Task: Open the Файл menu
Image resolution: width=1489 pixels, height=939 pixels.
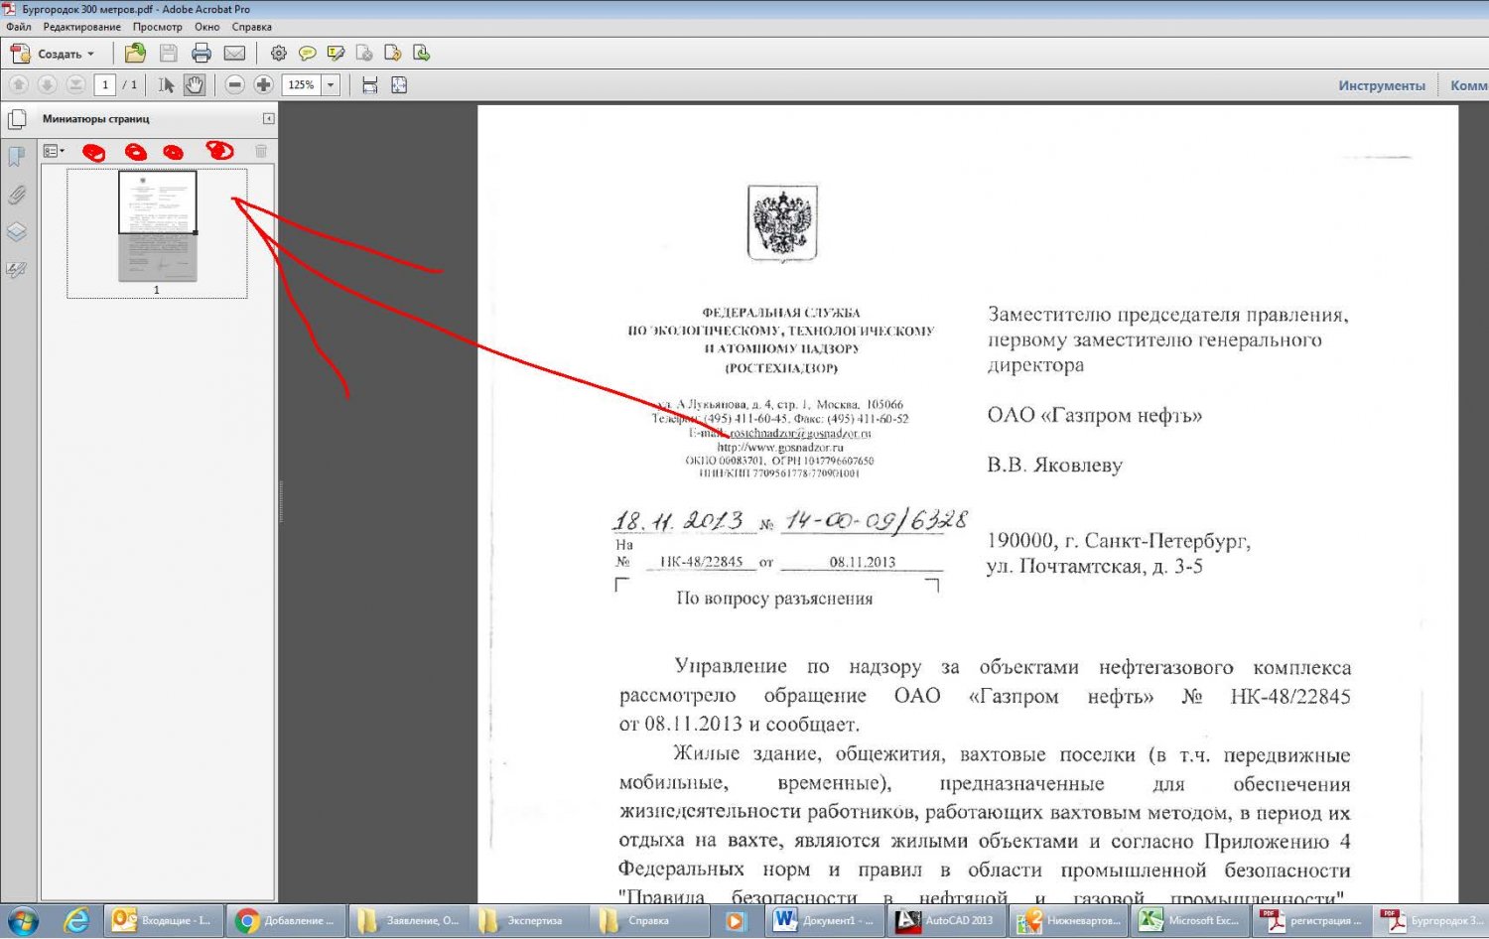Action: [19, 27]
